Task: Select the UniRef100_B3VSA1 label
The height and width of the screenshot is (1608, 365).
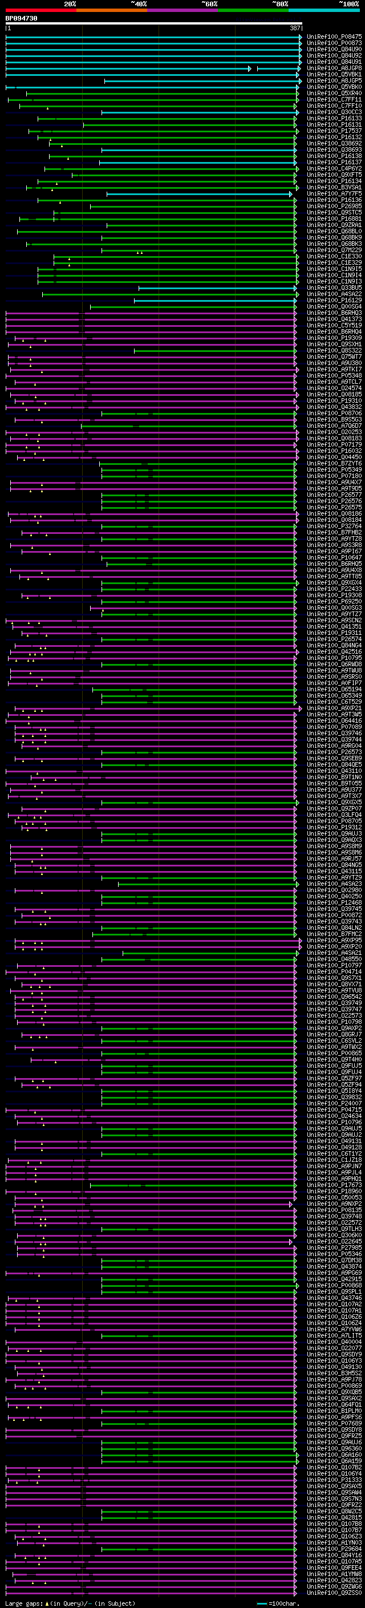Action: coord(334,187)
